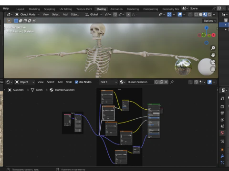This screenshot has width=229, height=171.
Task: Switch to the Animation workspace tab
Action: 116,9
